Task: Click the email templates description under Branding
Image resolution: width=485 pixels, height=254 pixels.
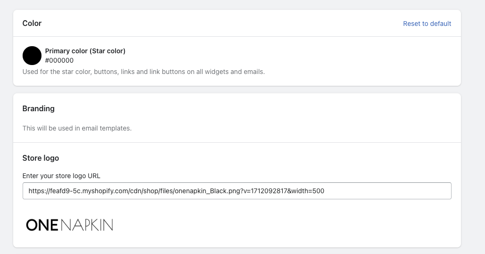Action: [77, 128]
